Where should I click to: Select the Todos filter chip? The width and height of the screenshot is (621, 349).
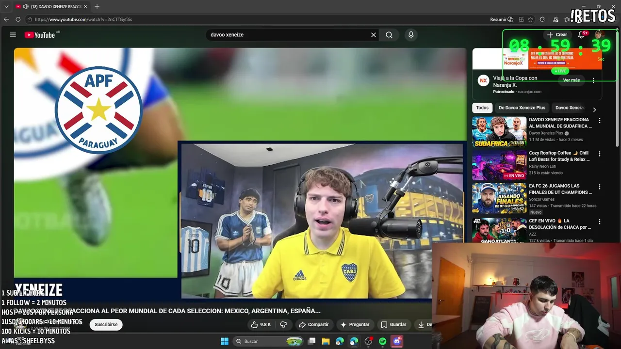coord(482,108)
